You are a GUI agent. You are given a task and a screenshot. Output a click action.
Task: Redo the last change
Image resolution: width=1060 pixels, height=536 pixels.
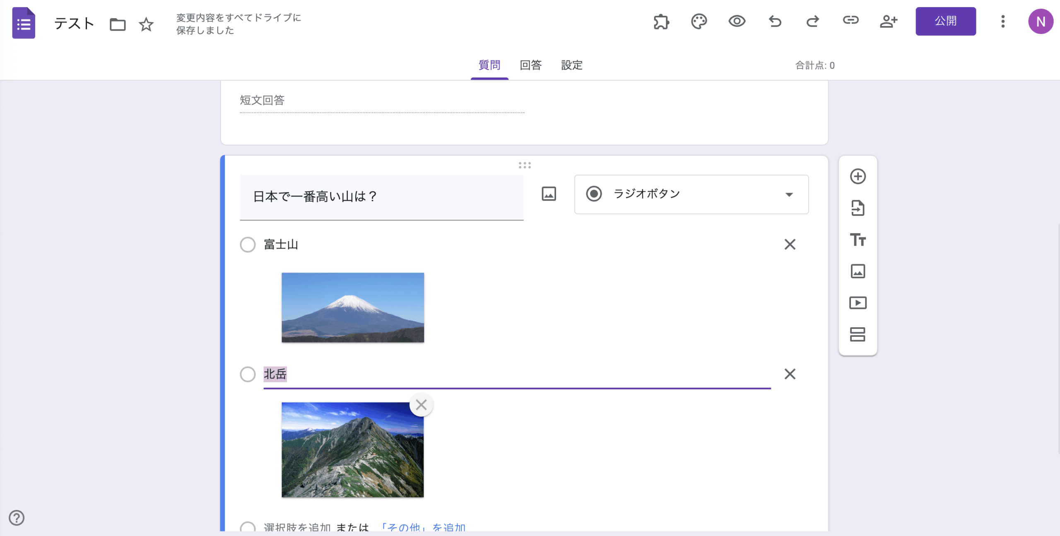coord(813,22)
